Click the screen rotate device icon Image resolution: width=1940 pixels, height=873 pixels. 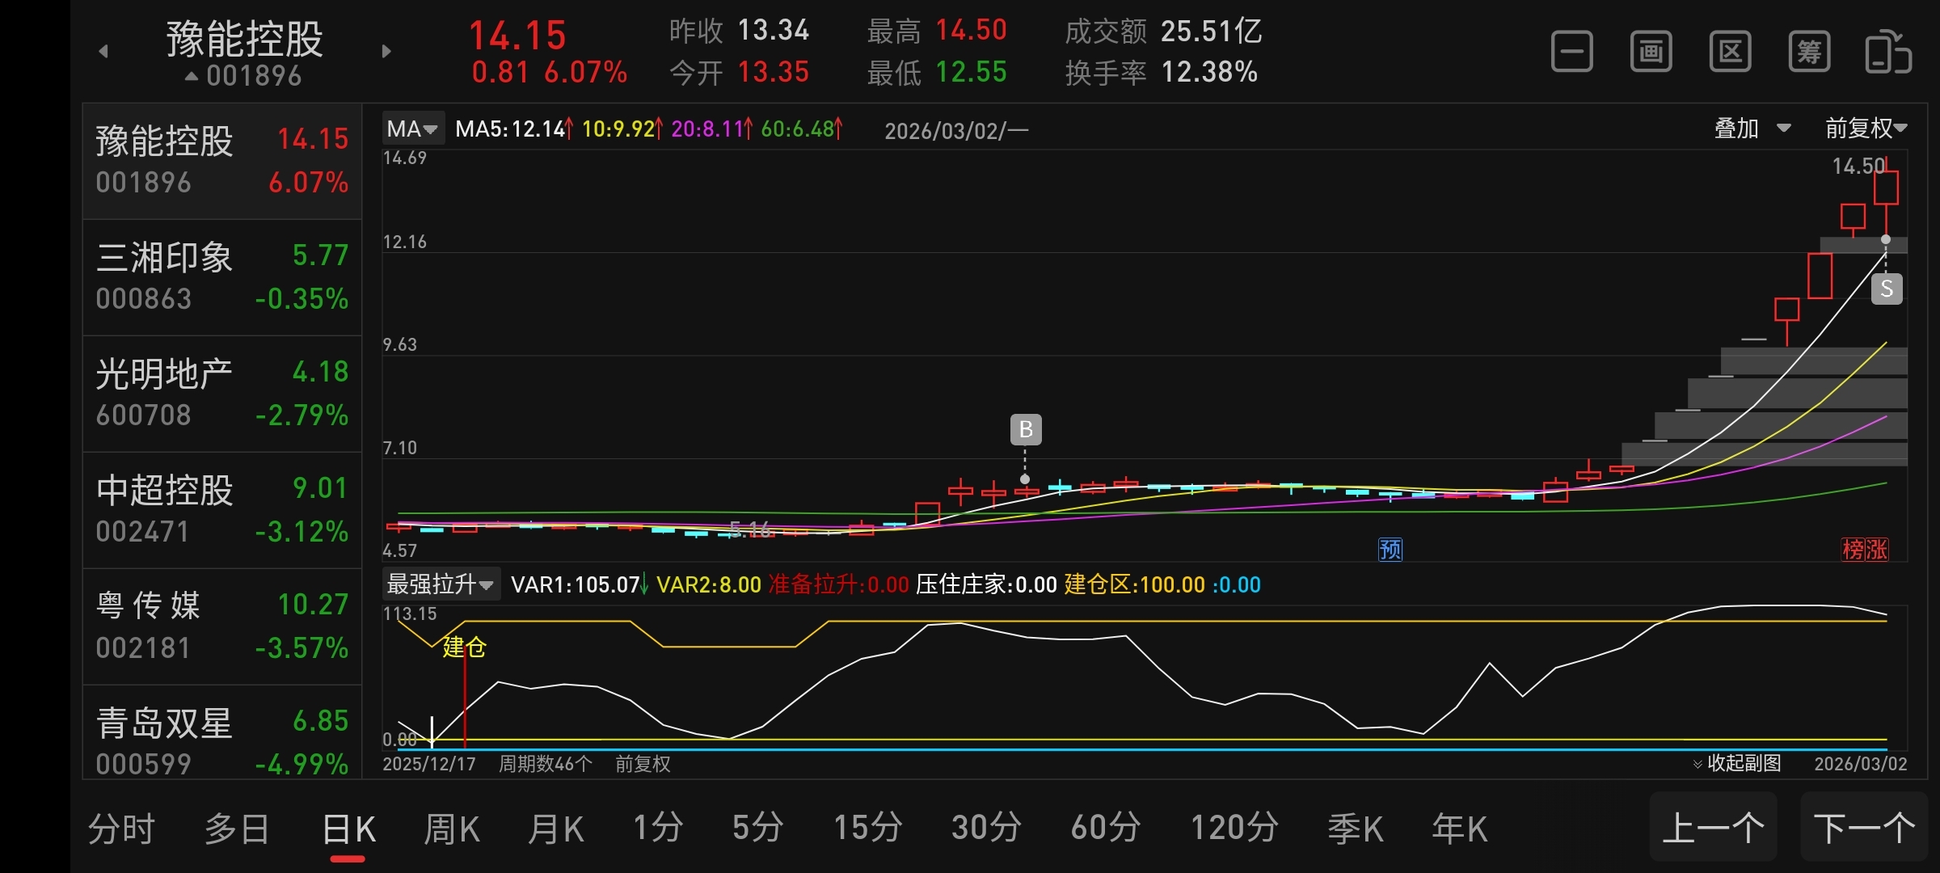[1887, 53]
